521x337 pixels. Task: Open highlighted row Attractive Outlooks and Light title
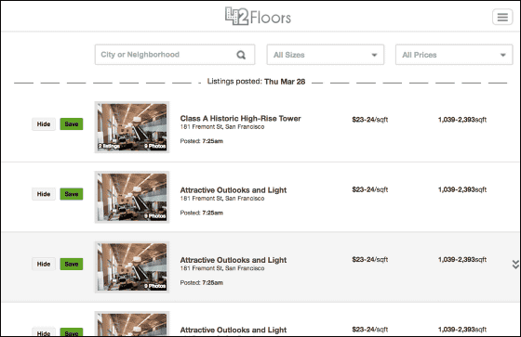coord(234,260)
